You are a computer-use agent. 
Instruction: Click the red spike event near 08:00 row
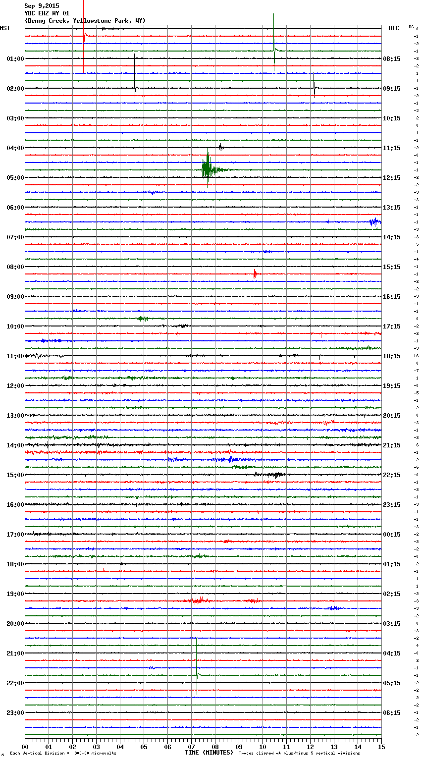click(x=255, y=273)
